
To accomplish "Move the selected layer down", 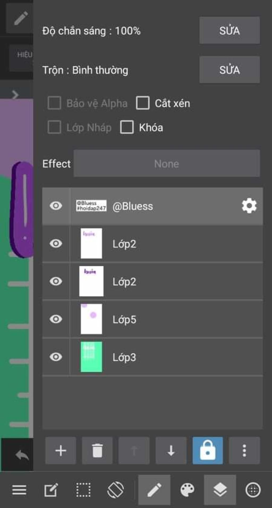I will 171,451.
